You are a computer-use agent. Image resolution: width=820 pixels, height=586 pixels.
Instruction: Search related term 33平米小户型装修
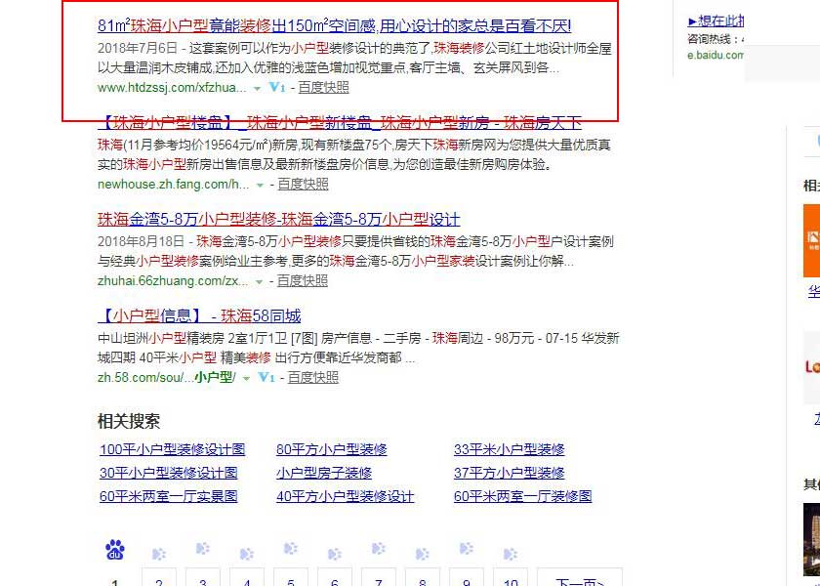coord(510,449)
